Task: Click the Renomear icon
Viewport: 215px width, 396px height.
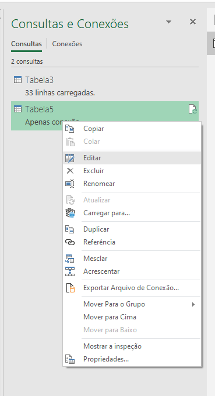Action: tap(70, 184)
